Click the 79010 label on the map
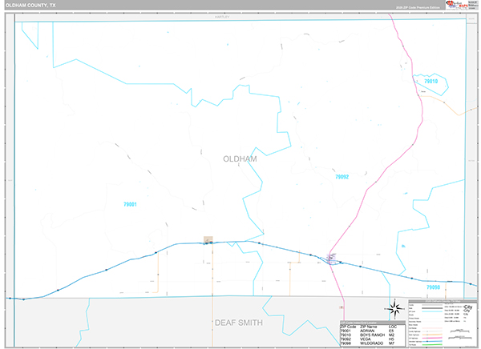 pos(431,81)
